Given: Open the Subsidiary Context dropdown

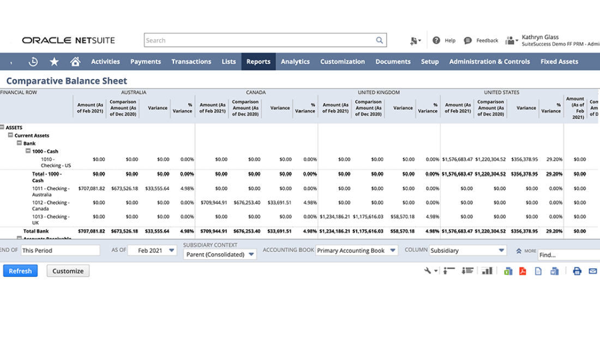Looking at the screenshot, I should coord(220,254).
